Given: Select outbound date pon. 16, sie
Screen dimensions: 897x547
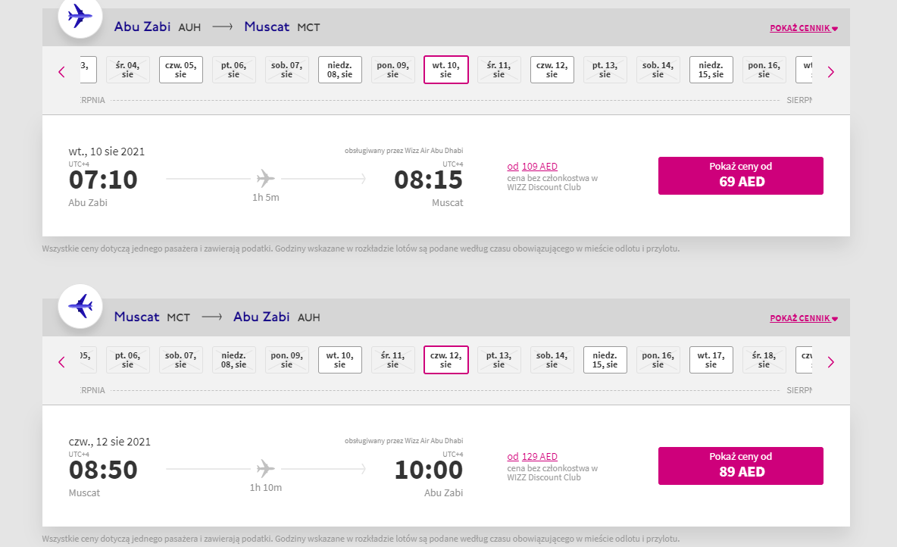Looking at the screenshot, I should click(x=764, y=70).
